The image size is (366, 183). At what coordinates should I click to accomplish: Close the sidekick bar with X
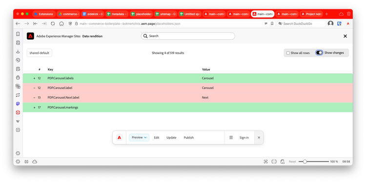(259, 138)
